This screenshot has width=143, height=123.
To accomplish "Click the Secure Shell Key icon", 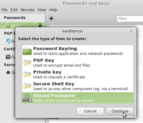I will [x=27, y=86].
